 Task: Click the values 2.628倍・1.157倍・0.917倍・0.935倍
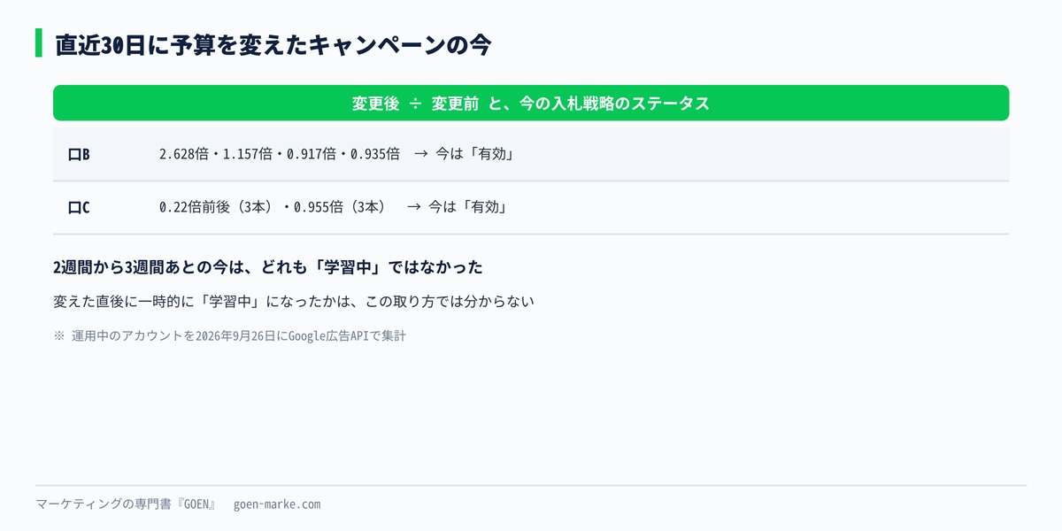(280, 154)
